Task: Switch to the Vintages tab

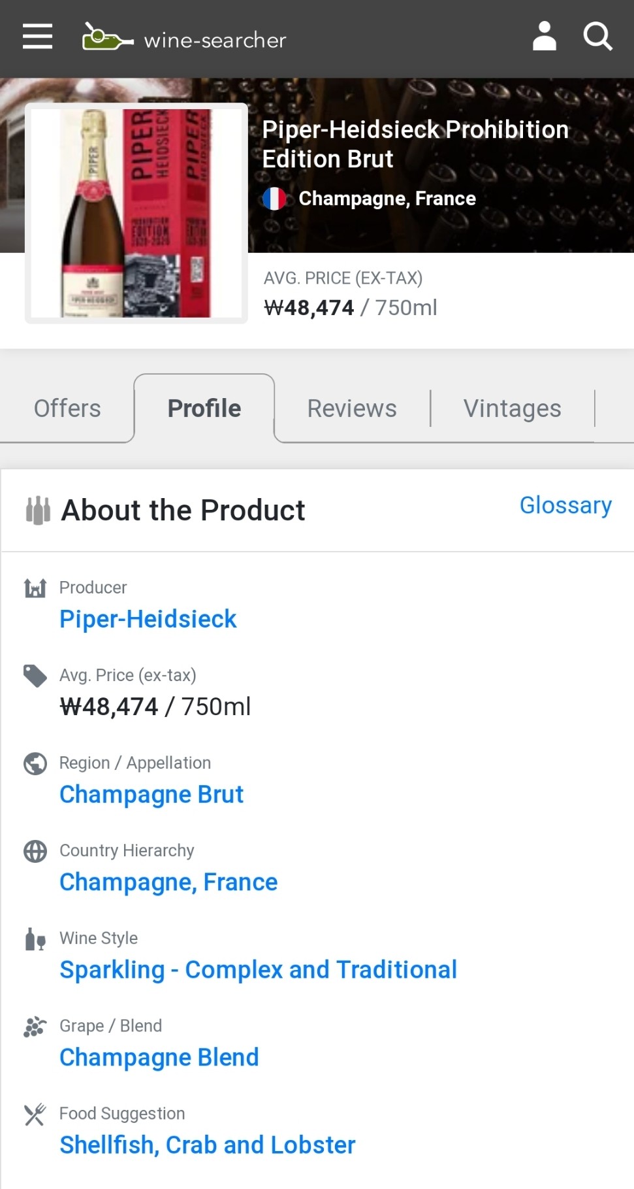Action: point(512,409)
